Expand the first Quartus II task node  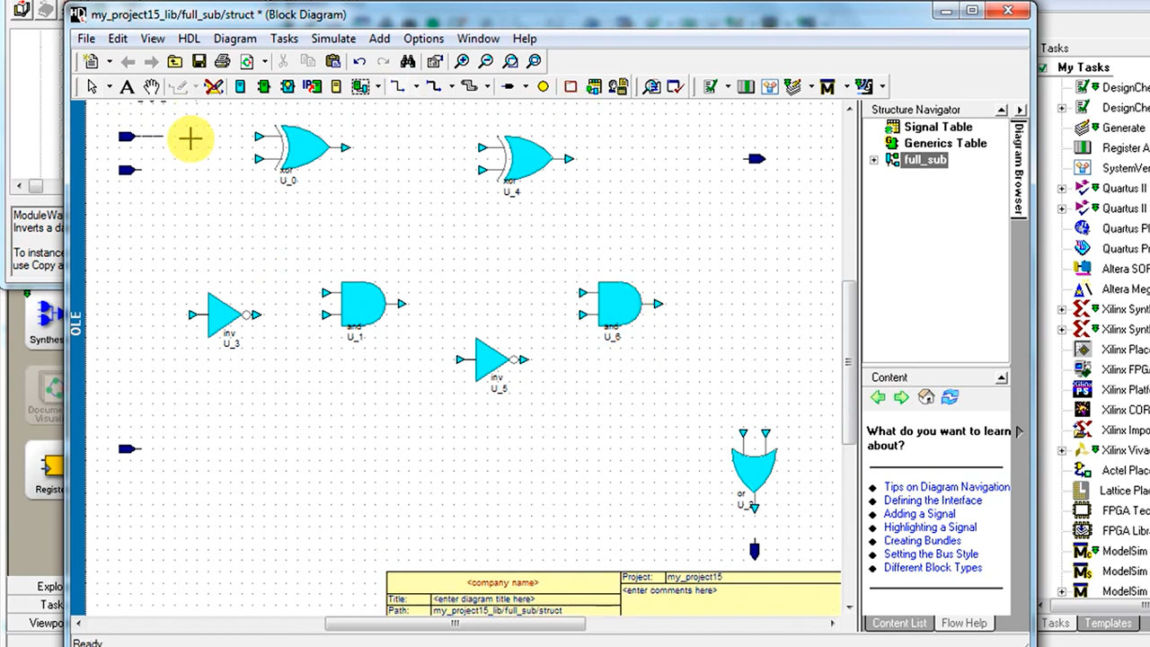1062,189
